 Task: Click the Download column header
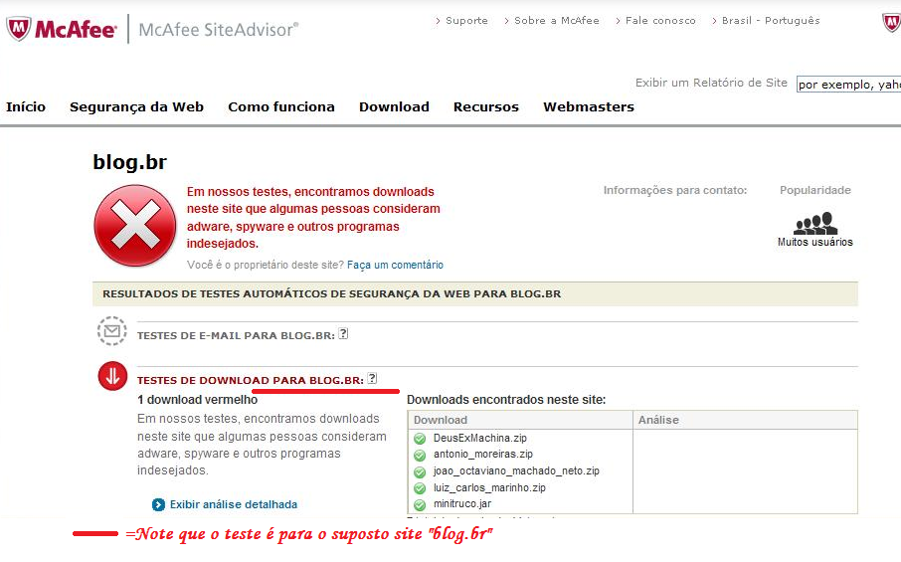[x=441, y=420]
